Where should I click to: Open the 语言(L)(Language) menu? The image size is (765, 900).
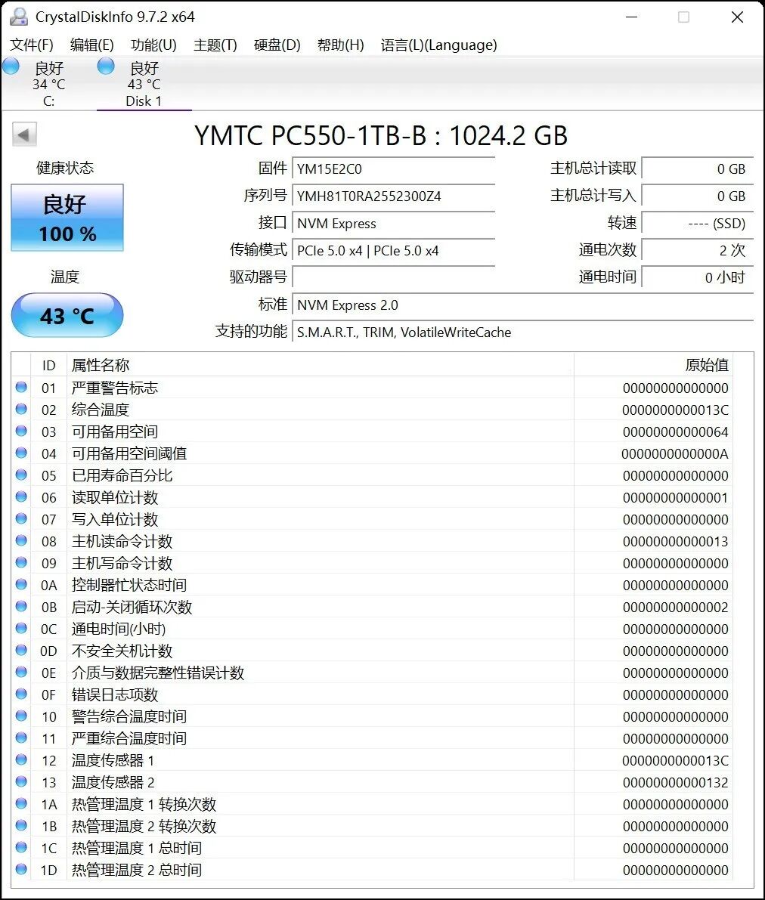(x=438, y=45)
